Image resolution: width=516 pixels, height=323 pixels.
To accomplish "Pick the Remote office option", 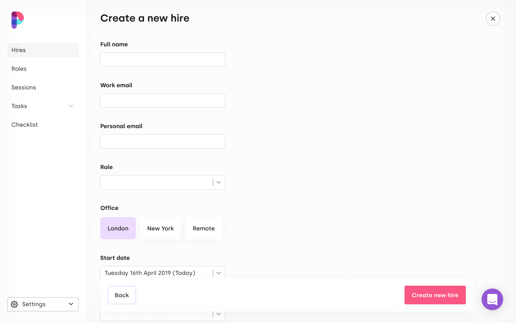I will [204, 228].
